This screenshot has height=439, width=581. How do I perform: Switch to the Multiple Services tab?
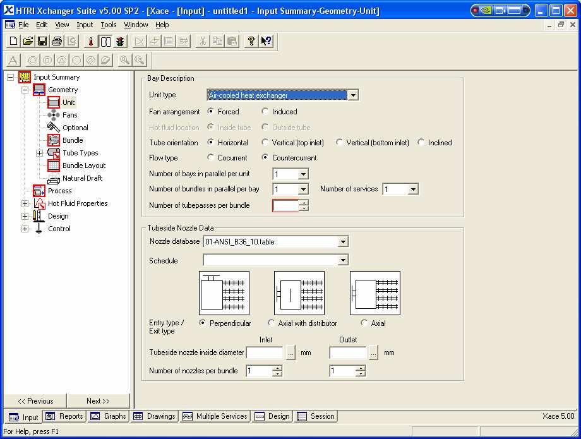[215, 416]
